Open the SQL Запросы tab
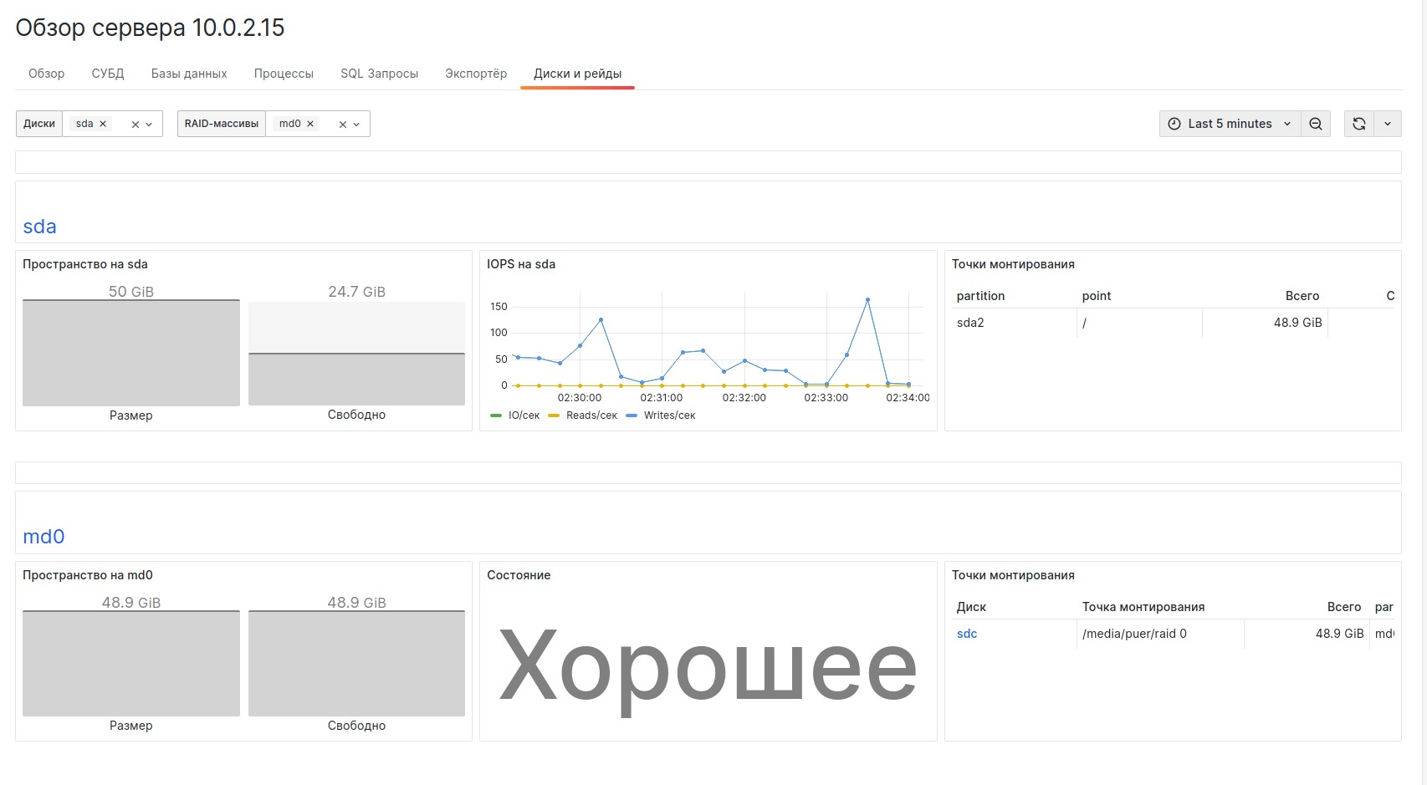Image resolution: width=1427 pixels, height=785 pixels. (x=379, y=74)
